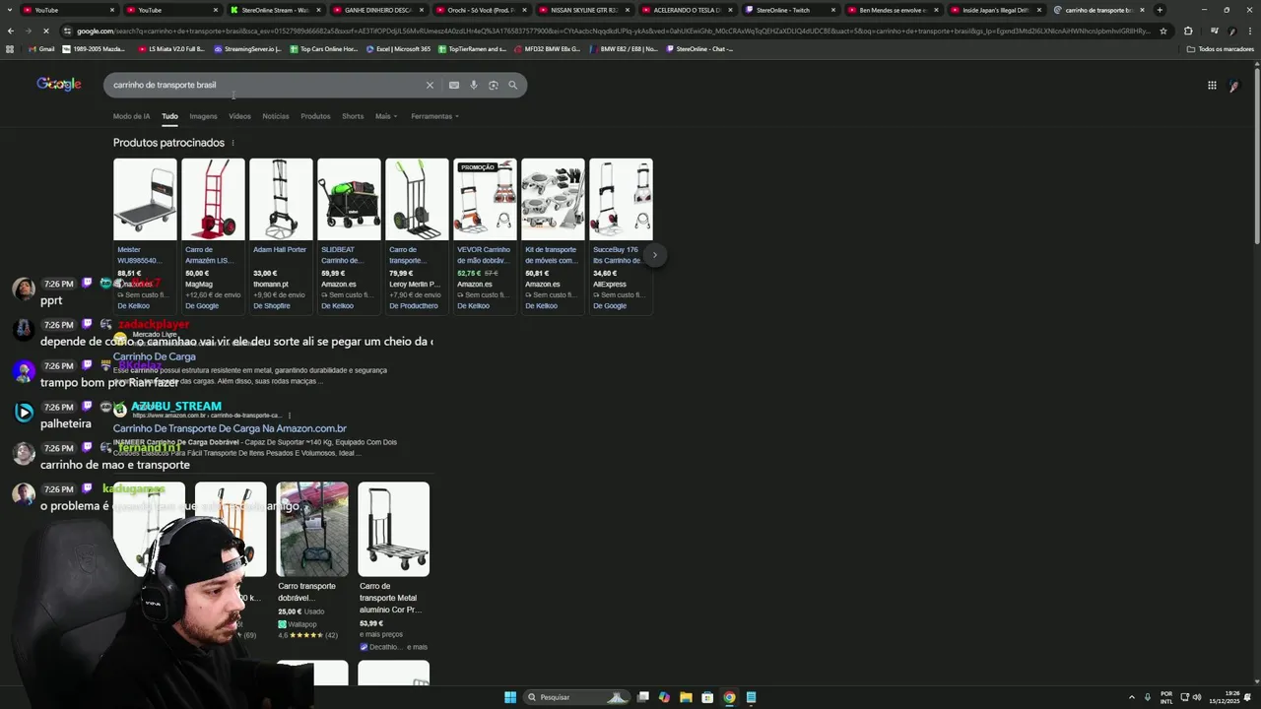Open the on-screen keyboard input tool
The width and height of the screenshot is (1261, 709).
pyautogui.click(x=454, y=85)
